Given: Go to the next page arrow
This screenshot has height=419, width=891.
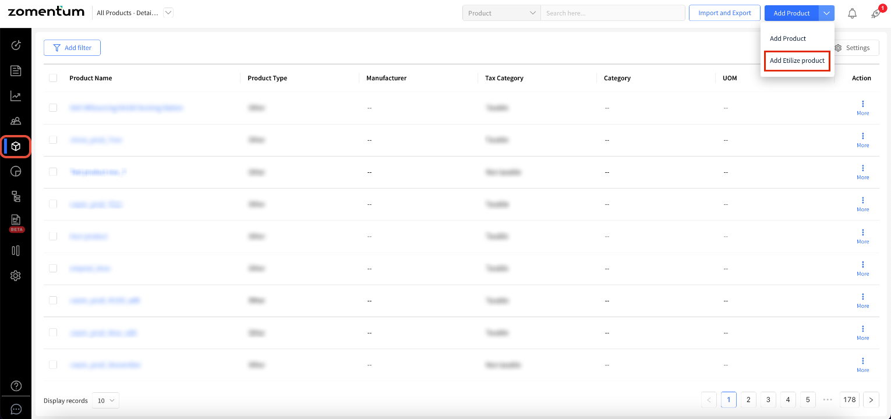Looking at the screenshot, I should tap(871, 400).
